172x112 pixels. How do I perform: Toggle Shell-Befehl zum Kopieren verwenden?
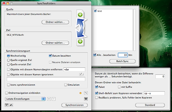[x=97, y=93]
